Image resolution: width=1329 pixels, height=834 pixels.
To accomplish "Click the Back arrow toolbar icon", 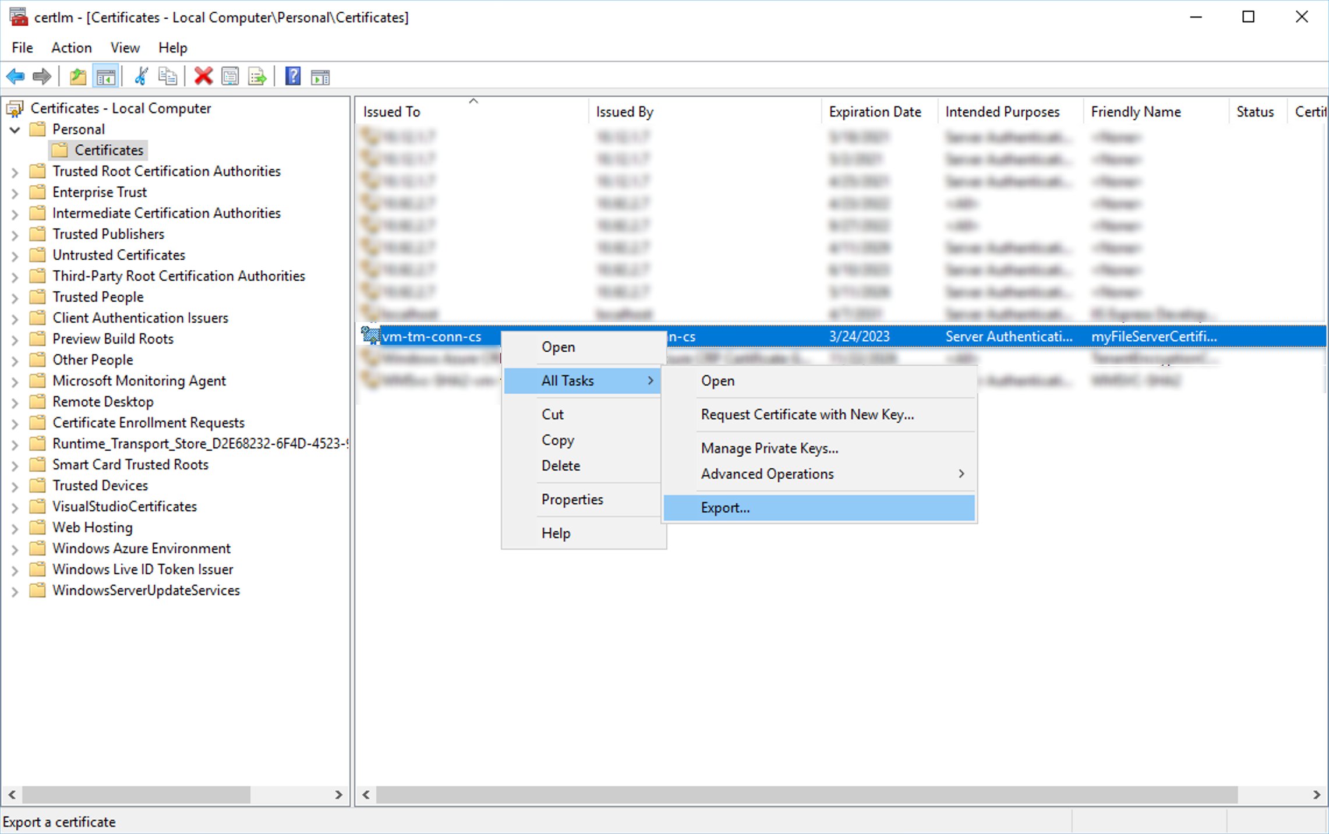I will tap(15, 76).
